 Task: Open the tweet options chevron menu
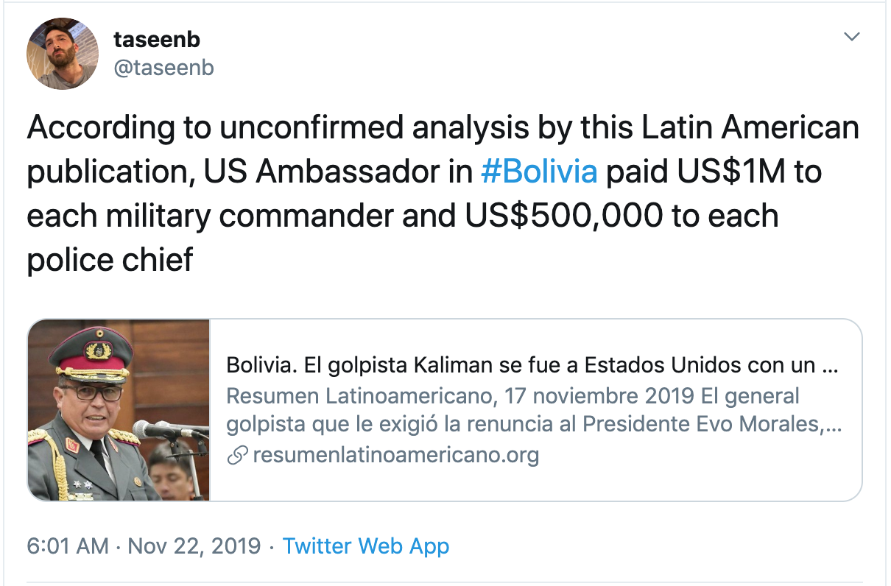coord(852,37)
